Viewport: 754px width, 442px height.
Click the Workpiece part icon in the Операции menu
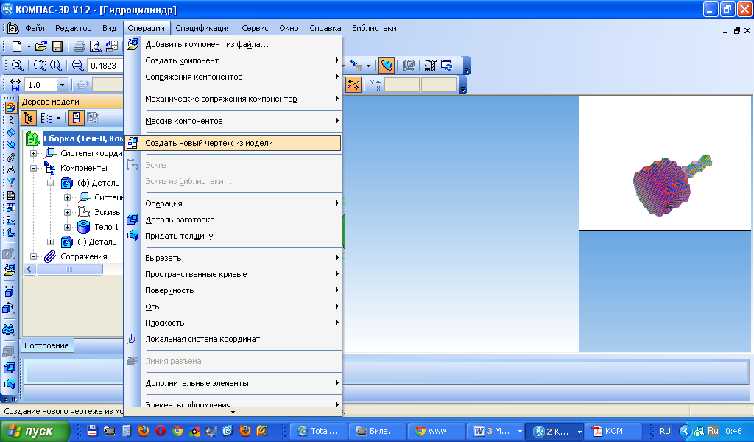133,220
